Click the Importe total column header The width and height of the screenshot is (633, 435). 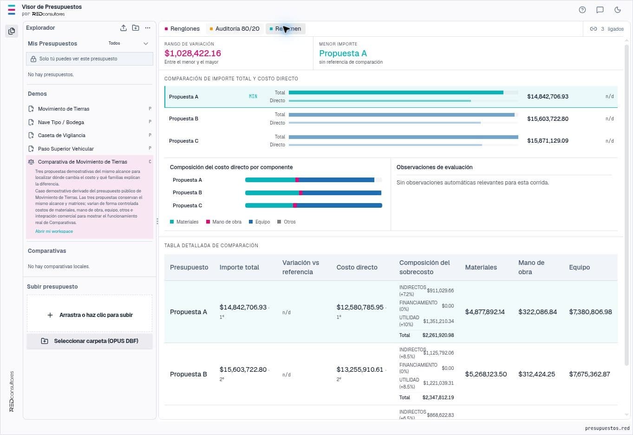pos(239,267)
